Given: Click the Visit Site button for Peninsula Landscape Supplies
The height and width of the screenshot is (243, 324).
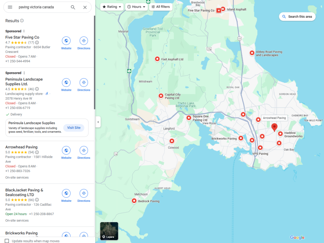Looking at the screenshot, I should click(74, 128).
